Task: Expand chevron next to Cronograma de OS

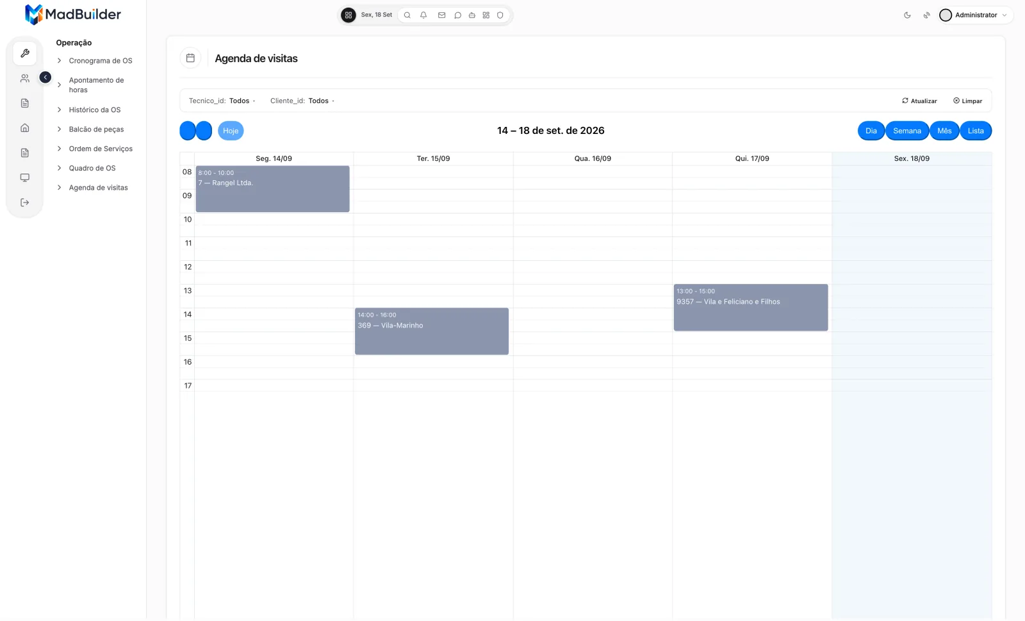Action: pos(59,60)
